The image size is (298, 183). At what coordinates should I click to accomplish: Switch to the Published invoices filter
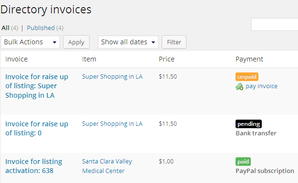(x=41, y=28)
